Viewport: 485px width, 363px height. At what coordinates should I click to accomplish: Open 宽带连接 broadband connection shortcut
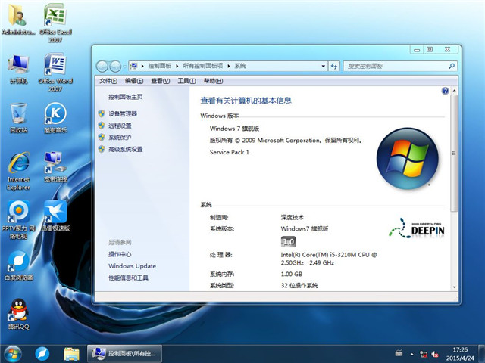point(55,167)
